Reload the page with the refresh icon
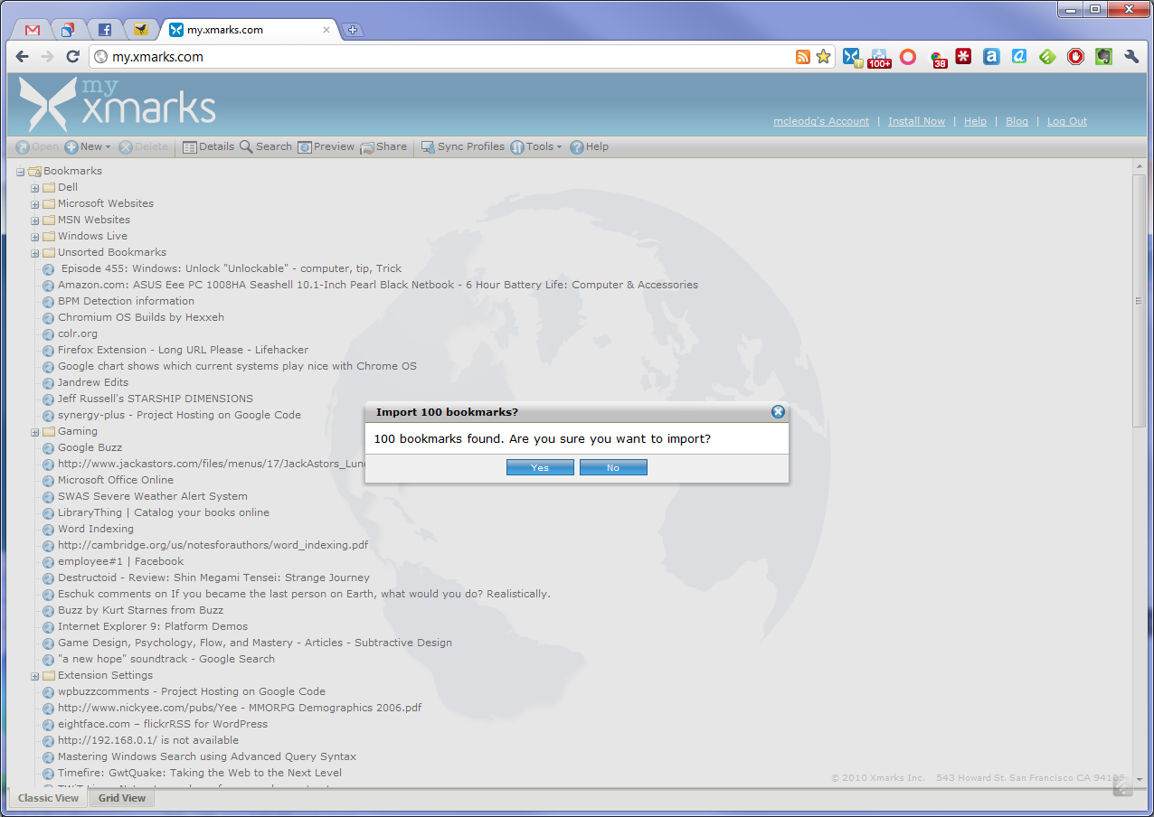This screenshot has height=817, width=1154. point(73,57)
